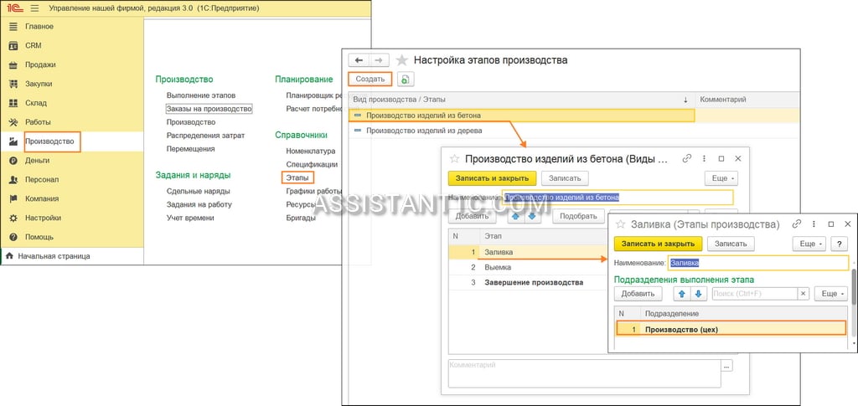Viewport: 858px width, 406px height.
Task: Expand Еще dropdown in Заливка header
Action: pos(810,244)
